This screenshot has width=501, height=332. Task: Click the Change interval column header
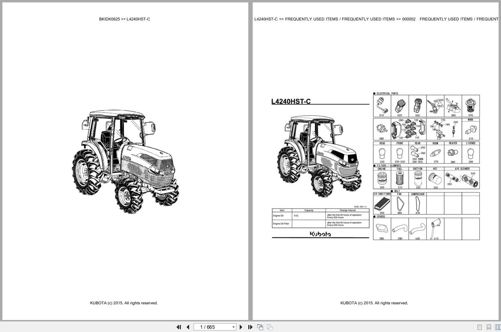[x=347, y=211]
